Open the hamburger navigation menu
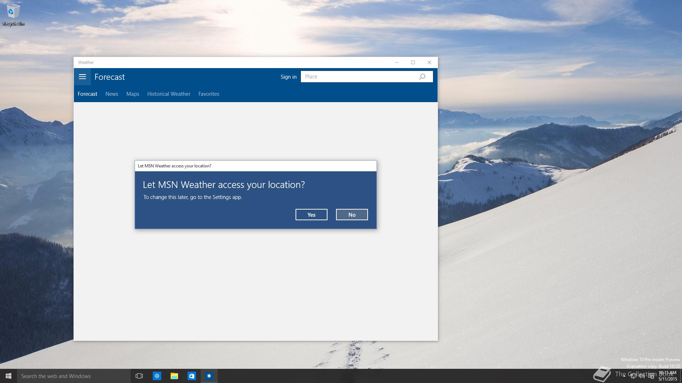 (82, 77)
